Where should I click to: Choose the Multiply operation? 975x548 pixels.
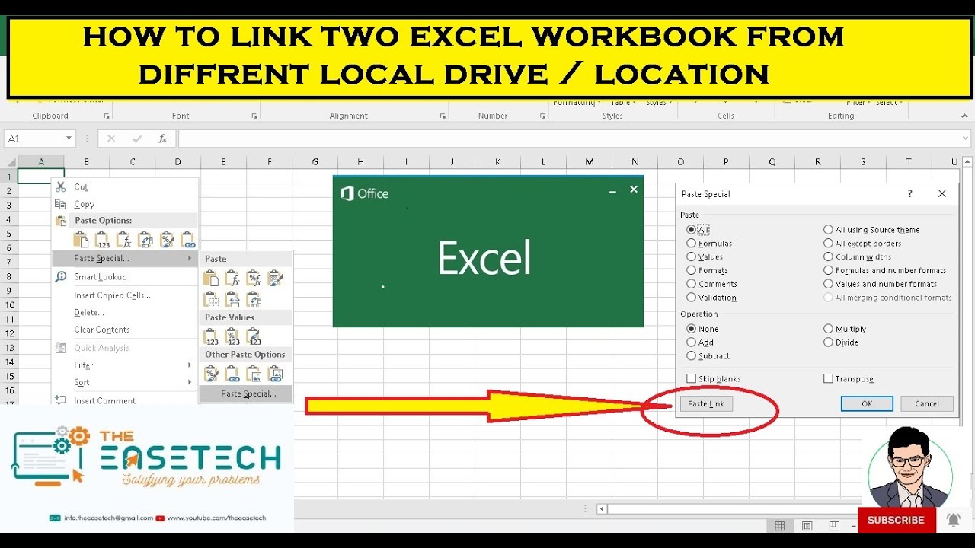point(828,329)
